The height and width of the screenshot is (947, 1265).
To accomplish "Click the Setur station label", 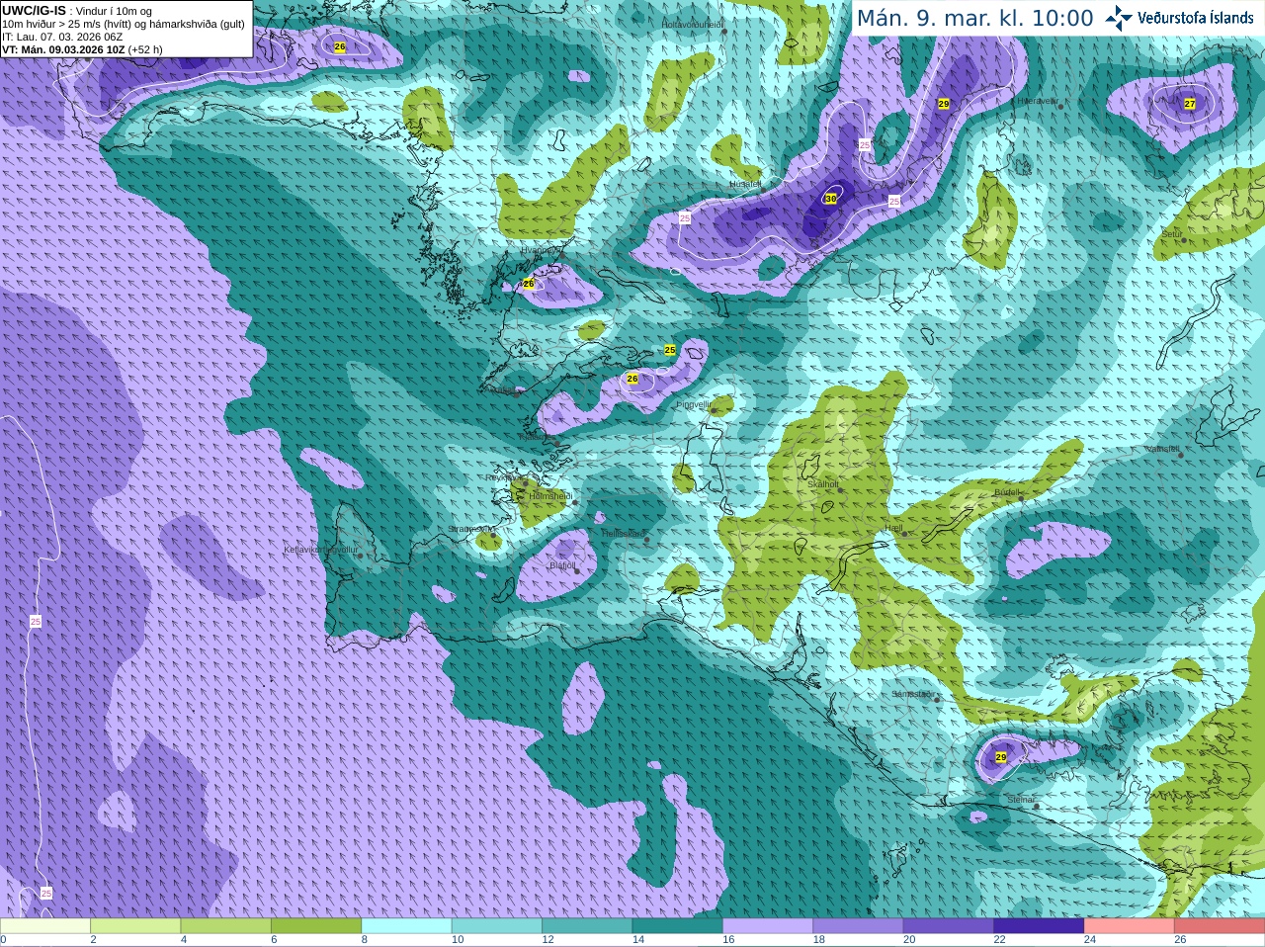I will pos(1172,234).
